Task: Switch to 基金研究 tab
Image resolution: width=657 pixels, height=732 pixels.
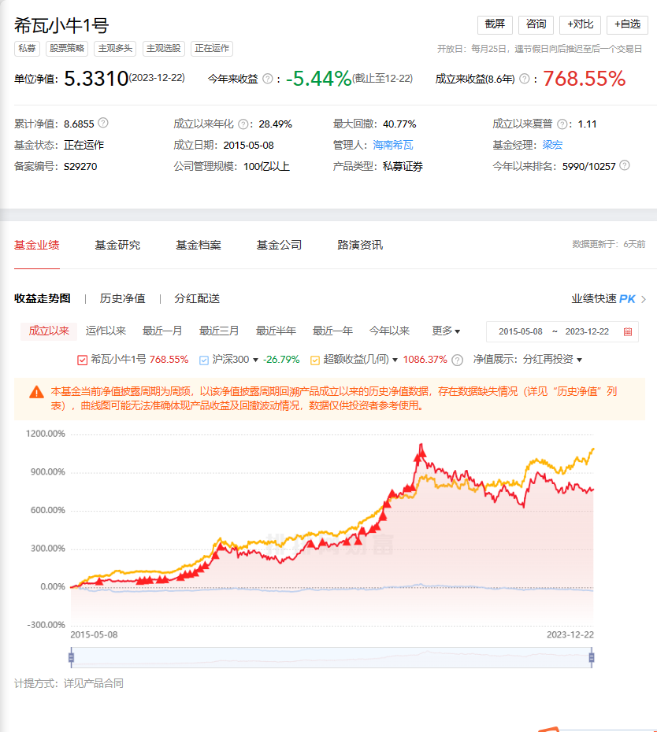Action: 117,245
